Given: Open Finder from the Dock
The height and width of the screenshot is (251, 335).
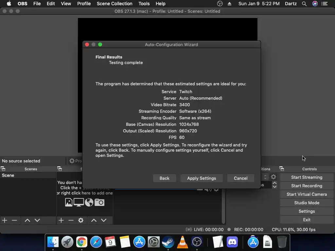Looking at the screenshot, I should point(53,242).
